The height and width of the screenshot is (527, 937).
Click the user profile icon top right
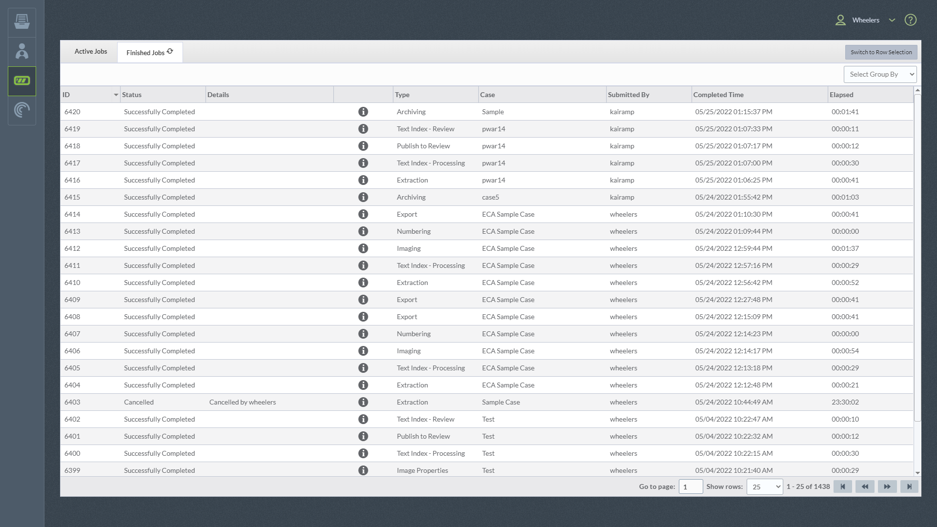tap(841, 20)
